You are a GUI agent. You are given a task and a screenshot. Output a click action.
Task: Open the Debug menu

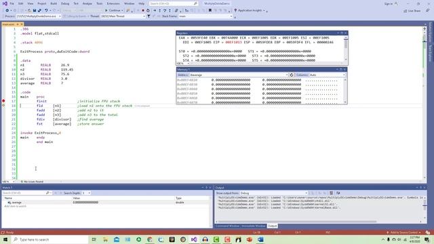[65, 3]
